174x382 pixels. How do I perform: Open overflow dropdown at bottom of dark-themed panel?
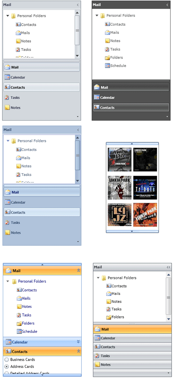(167, 117)
